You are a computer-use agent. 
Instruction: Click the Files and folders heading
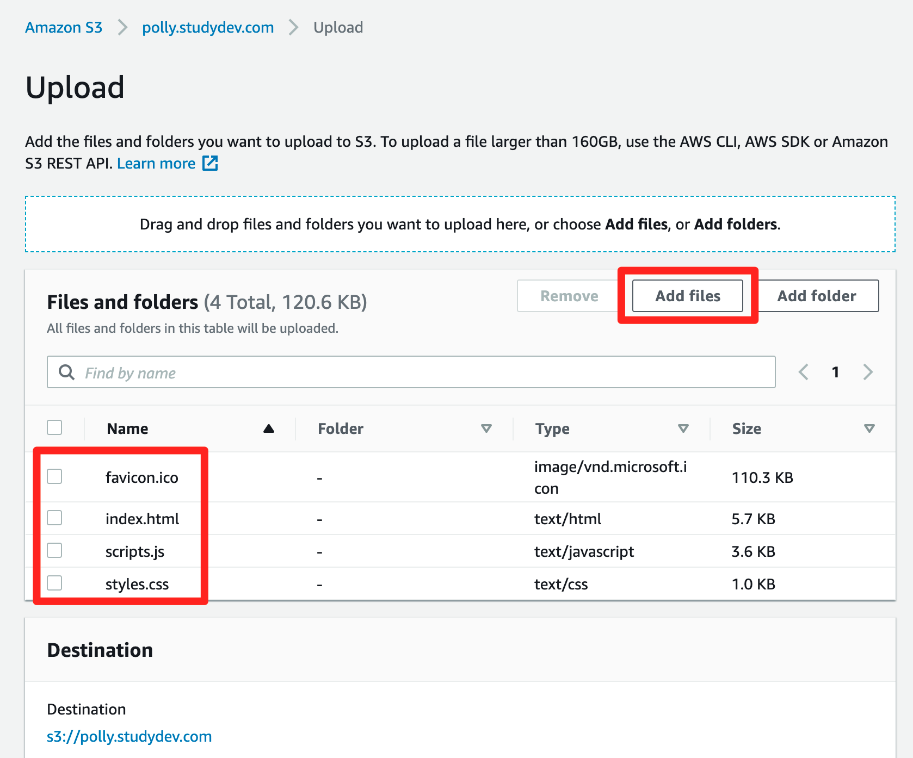(x=122, y=302)
